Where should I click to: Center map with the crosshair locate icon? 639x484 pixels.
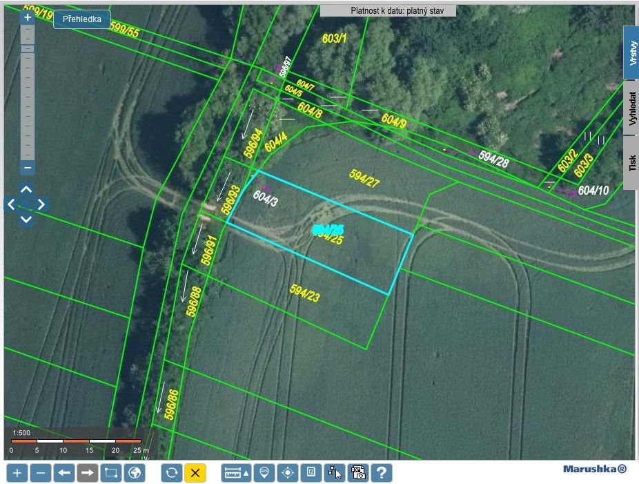pyautogui.click(x=288, y=473)
